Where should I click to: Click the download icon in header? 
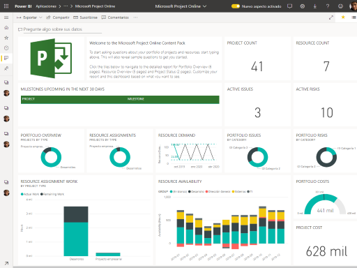coord(315,6)
